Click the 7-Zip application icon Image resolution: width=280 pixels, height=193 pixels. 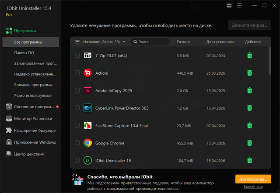tap(87, 55)
